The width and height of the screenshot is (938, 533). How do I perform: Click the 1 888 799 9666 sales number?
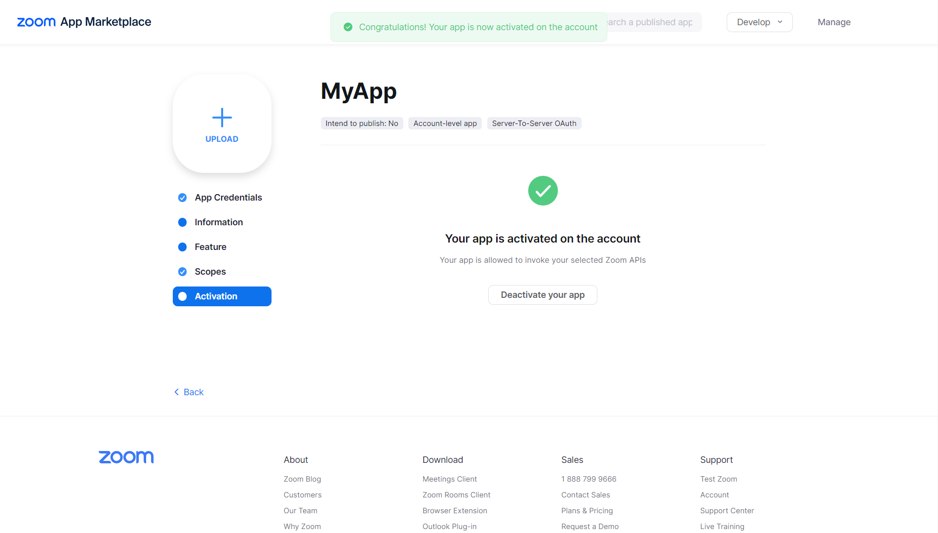(589, 479)
